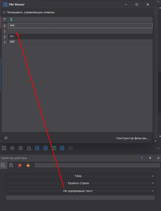Select the blue list icon beside dashed plus
This screenshot has width=161, height=211.
pos(62,148)
